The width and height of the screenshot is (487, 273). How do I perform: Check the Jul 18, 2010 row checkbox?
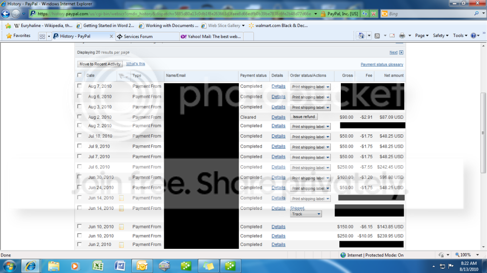point(80,135)
